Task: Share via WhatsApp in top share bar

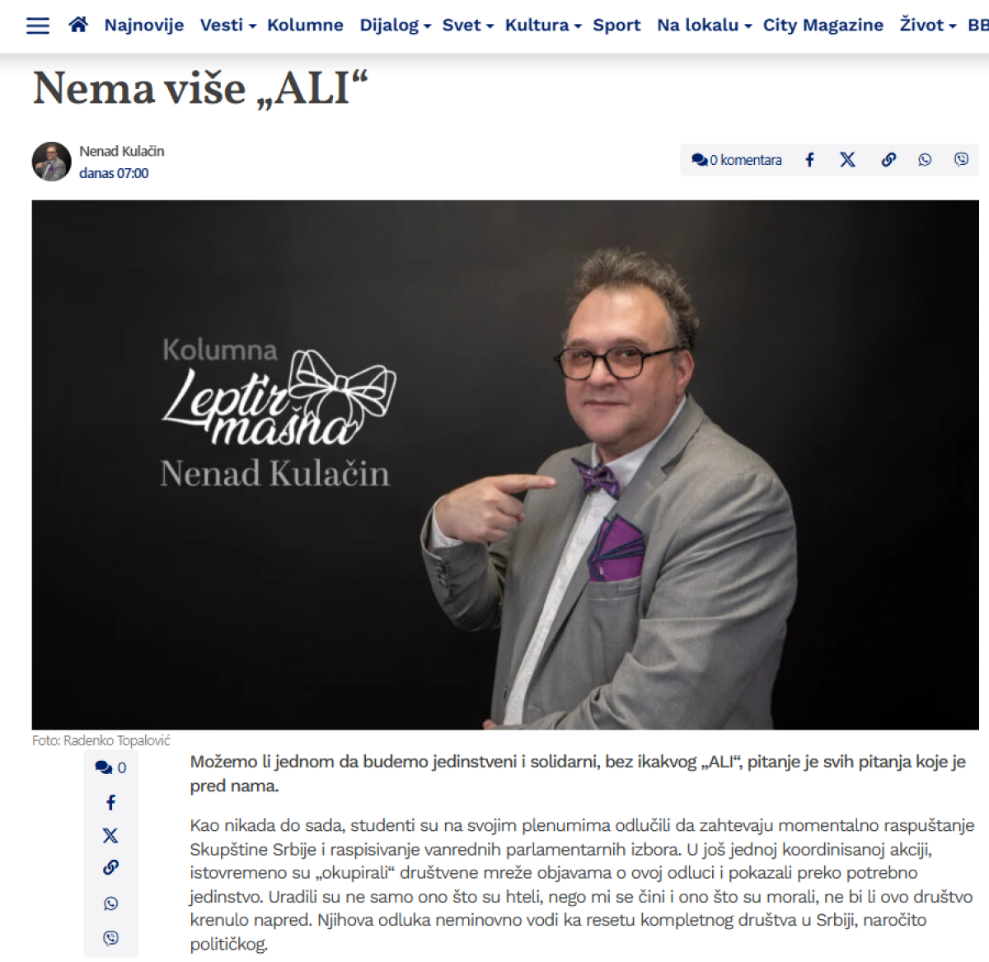Action: click(x=925, y=160)
